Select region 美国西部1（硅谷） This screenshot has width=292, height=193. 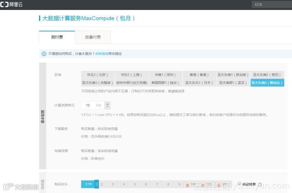pyautogui.click(x=165, y=83)
